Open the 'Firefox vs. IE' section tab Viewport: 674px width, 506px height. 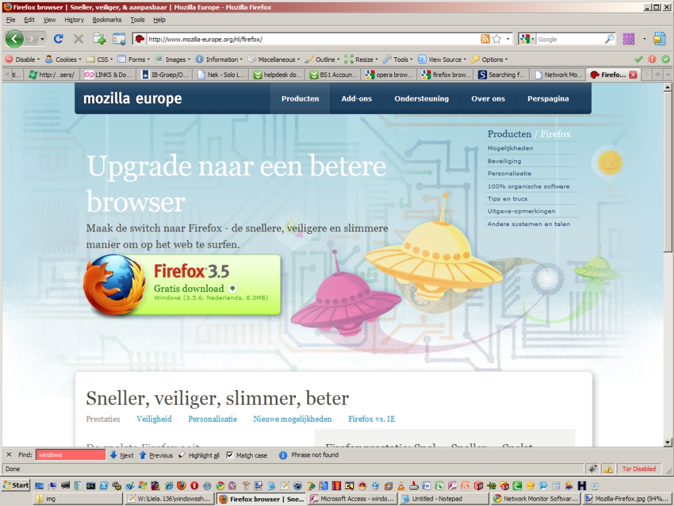pyautogui.click(x=371, y=418)
